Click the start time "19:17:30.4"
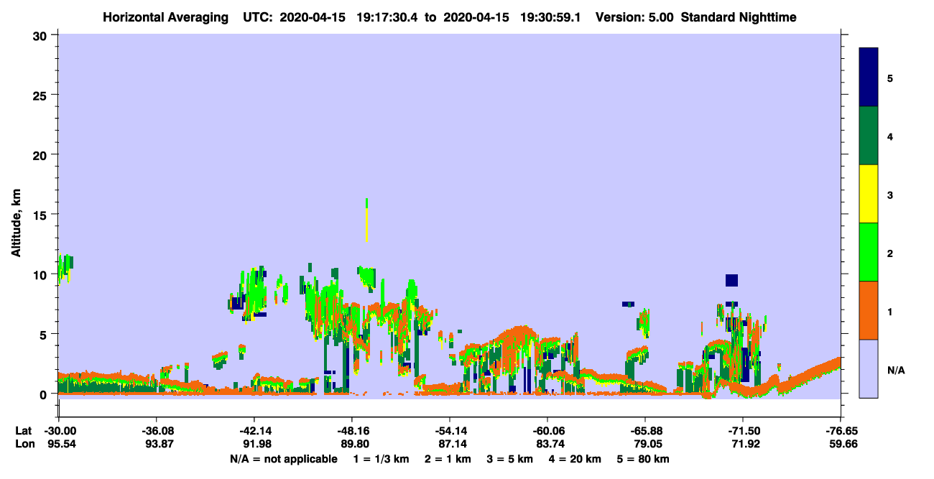This screenshot has width=934, height=479. point(386,17)
